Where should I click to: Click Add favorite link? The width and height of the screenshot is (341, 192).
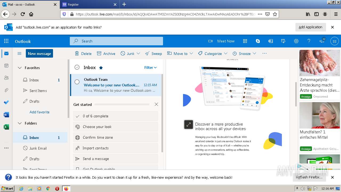point(39,112)
